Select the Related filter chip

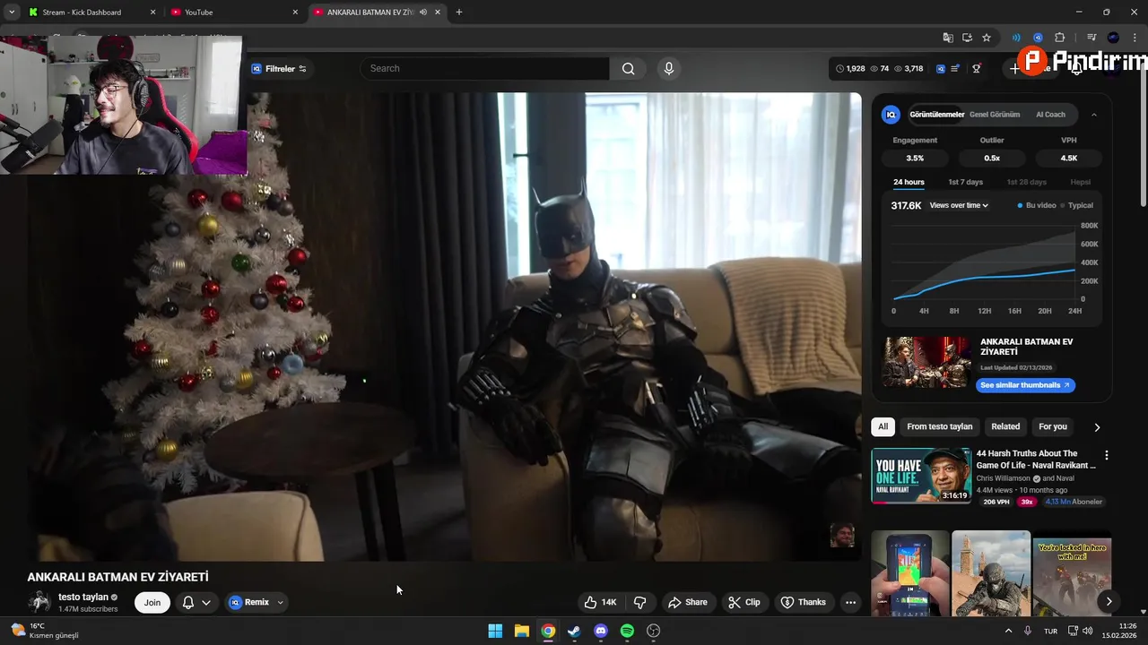[1005, 426]
